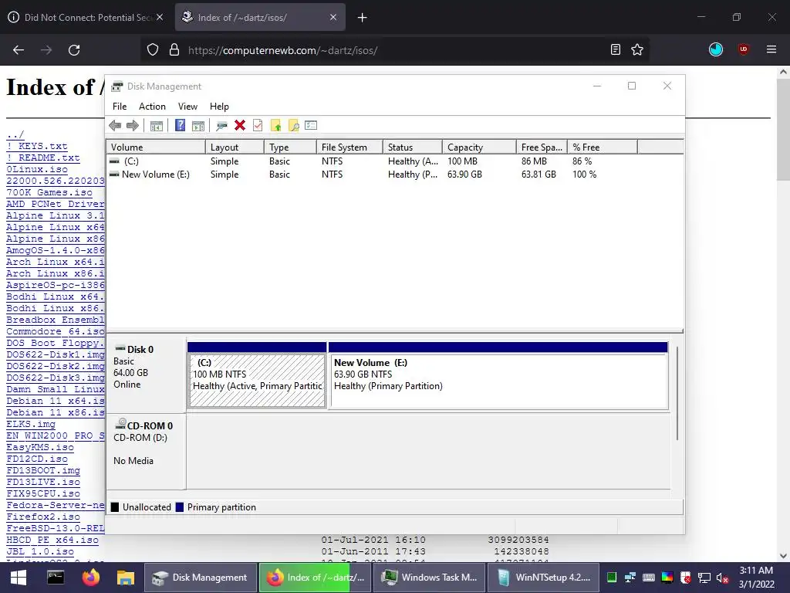This screenshot has height=593, width=790.
Task: Click the Connect/Rescan disk toolbar icon
Action: pyautogui.click(x=221, y=126)
